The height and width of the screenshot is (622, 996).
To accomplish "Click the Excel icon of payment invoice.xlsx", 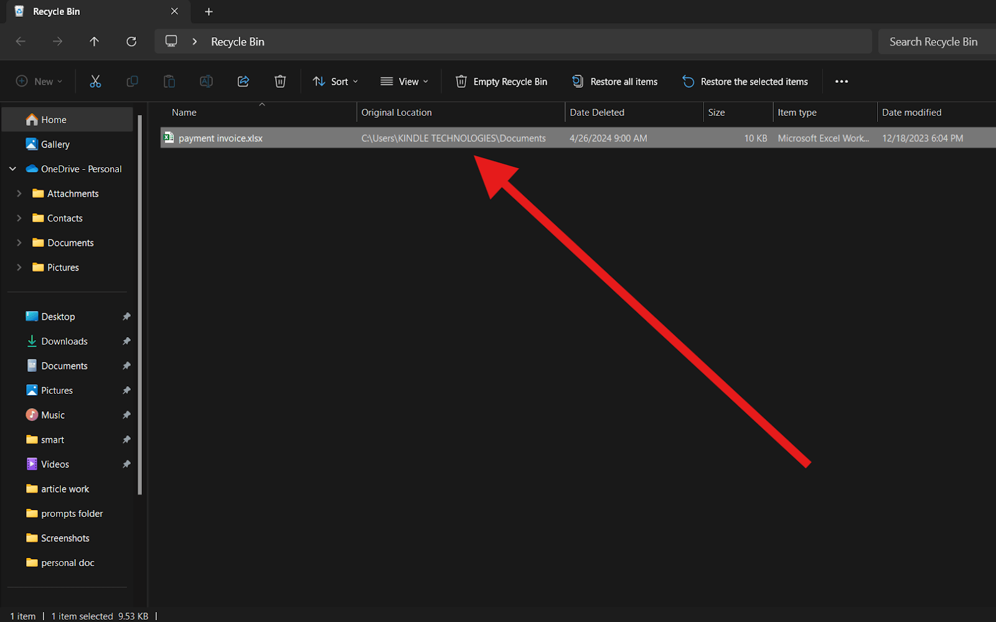I will [169, 137].
